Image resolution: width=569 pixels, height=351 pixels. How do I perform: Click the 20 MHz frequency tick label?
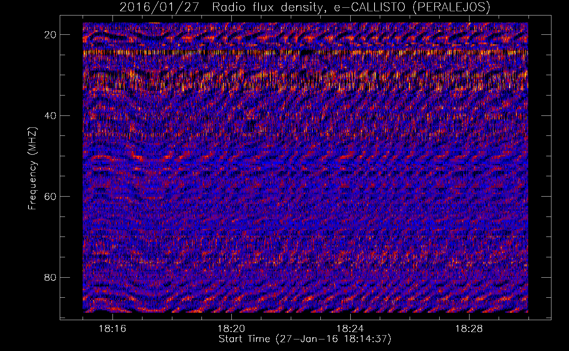[50, 35]
